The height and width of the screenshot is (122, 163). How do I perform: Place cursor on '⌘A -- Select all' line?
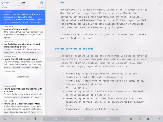76,88
